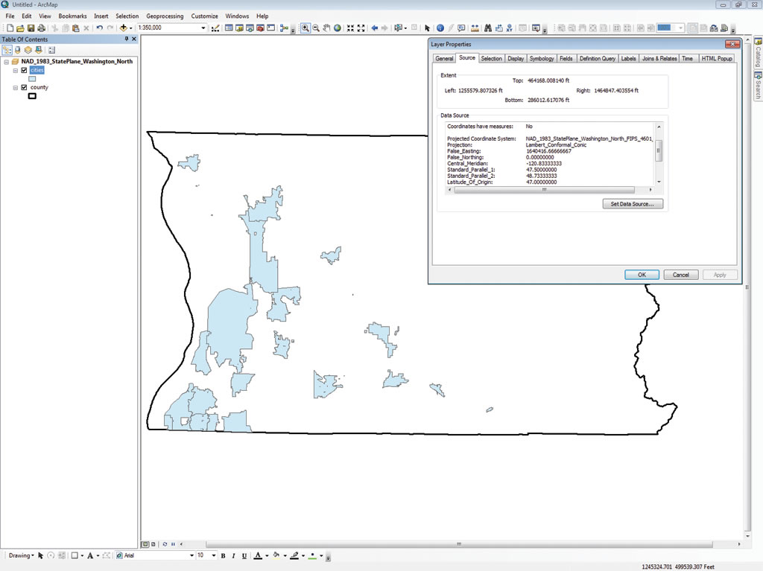The image size is (763, 571).
Task: Select the Zoom Out tool
Action: click(x=316, y=28)
